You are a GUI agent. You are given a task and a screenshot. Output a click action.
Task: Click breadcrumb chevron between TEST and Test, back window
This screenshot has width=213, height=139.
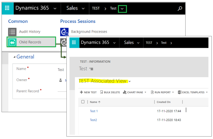click(x=105, y=9)
